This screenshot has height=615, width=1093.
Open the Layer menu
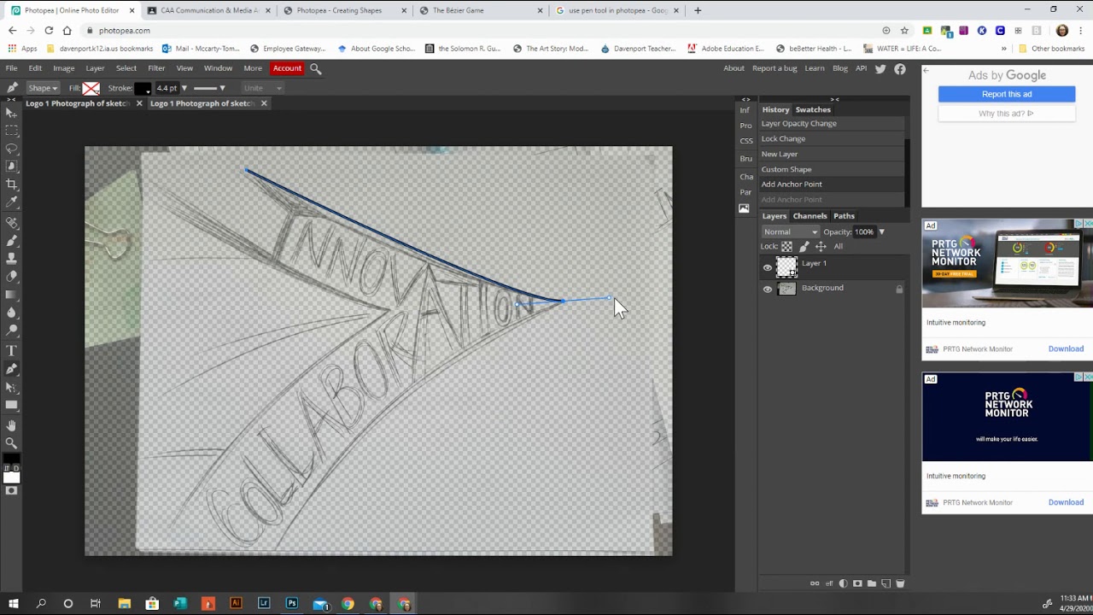click(95, 68)
